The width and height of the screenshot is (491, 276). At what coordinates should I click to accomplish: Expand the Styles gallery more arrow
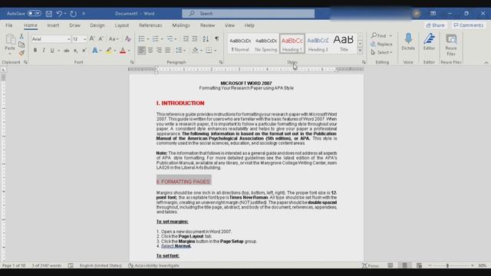point(360,51)
